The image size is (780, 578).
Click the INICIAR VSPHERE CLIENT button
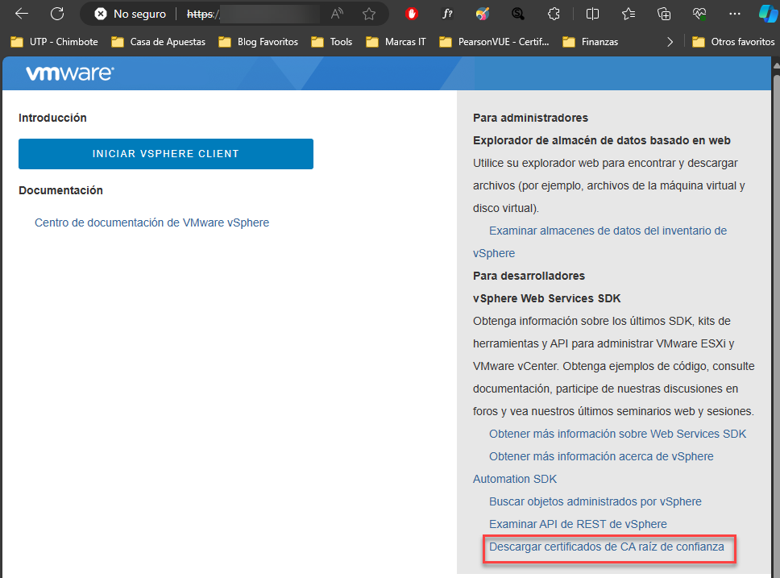coord(165,154)
